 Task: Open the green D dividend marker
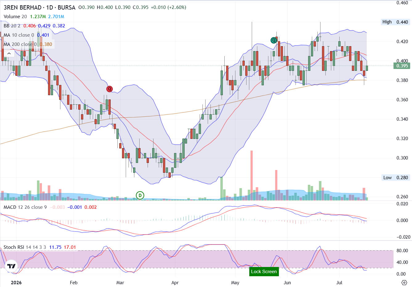(140, 195)
